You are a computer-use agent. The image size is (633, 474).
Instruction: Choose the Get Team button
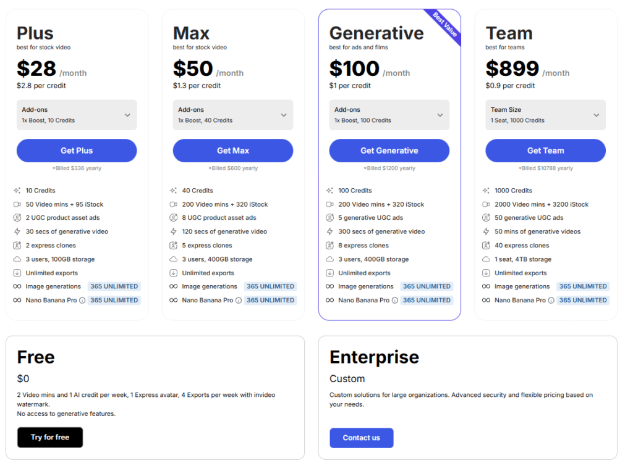[546, 151]
